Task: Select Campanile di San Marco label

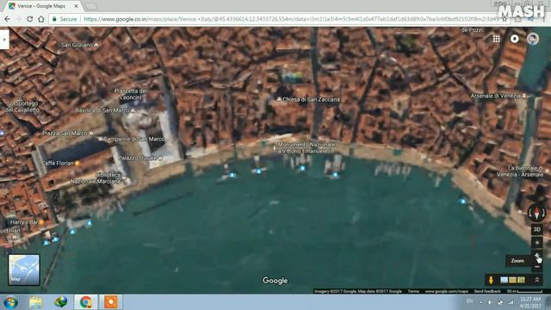Action: (132, 139)
